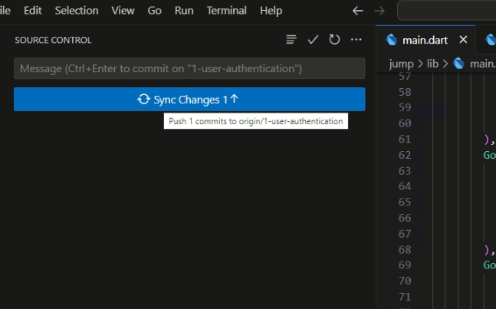Open the Selection menu

(77, 11)
